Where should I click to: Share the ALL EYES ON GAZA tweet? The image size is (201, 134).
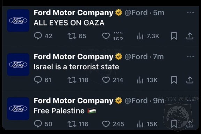click(x=190, y=36)
